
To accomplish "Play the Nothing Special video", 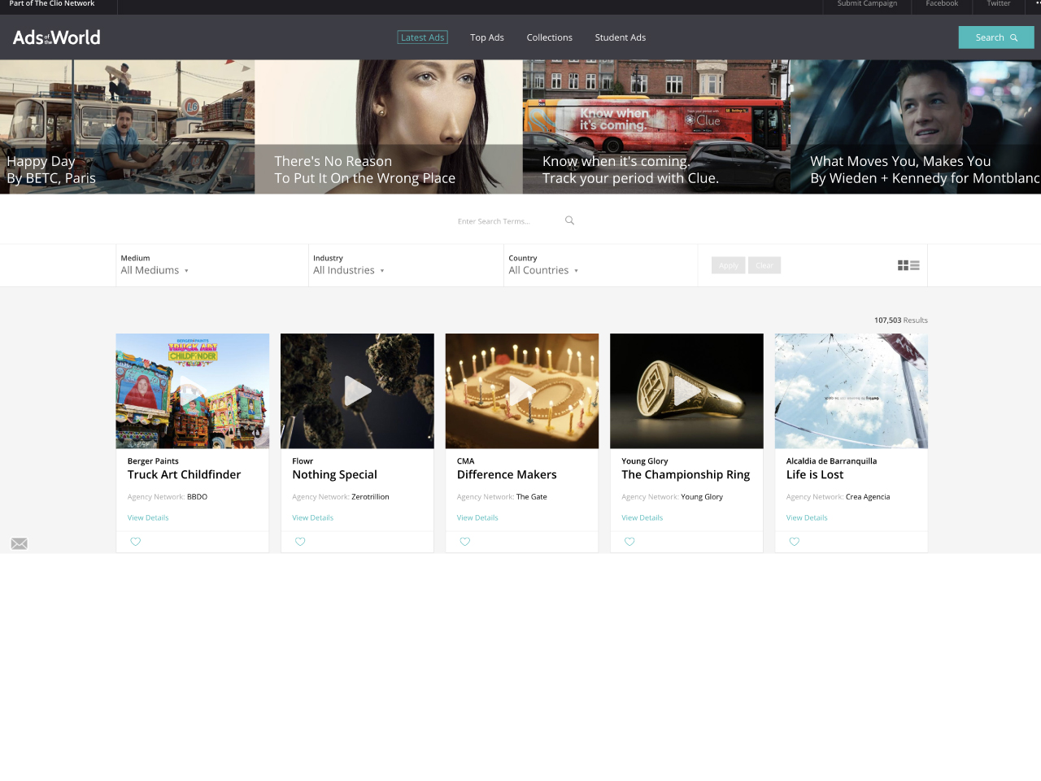I will click(357, 391).
